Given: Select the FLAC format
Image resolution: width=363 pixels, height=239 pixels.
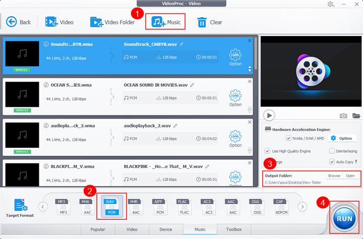Looking at the screenshot, I should (x=184, y=207).
